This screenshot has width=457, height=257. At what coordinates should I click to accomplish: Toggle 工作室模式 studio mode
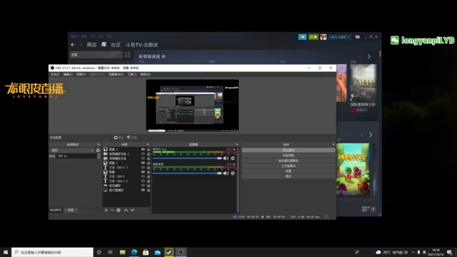click(x=288, y=166)
